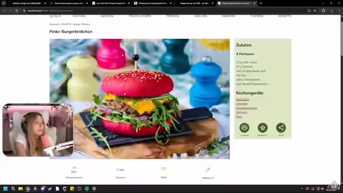Click the share recipe icon
The image size is (343, 193).
tap(281, 128)
